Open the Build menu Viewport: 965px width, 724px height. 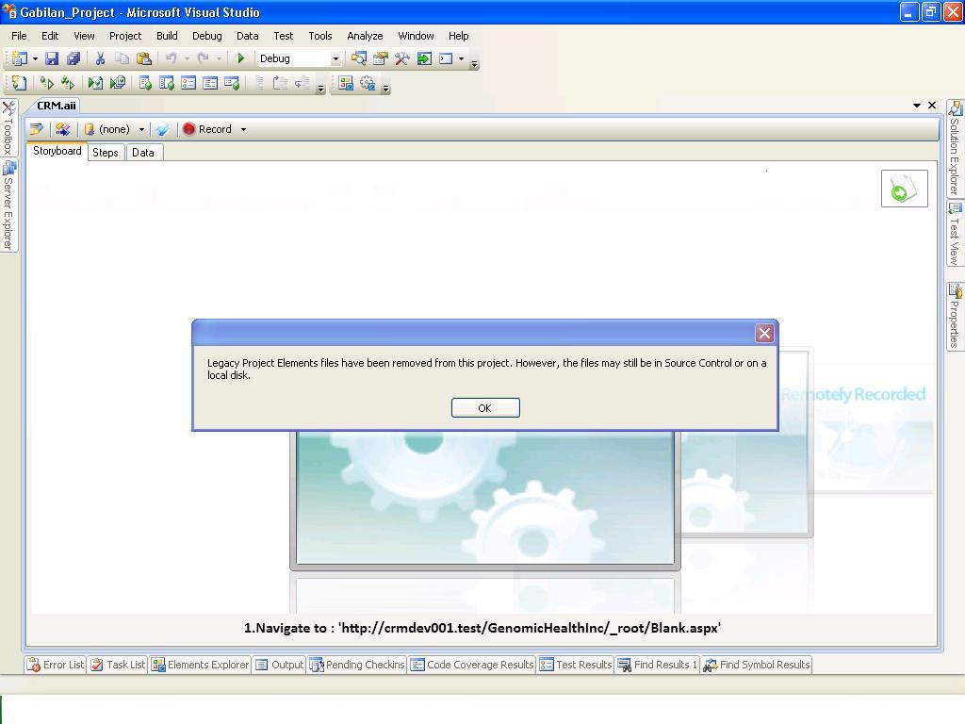(x=167, y=36)
